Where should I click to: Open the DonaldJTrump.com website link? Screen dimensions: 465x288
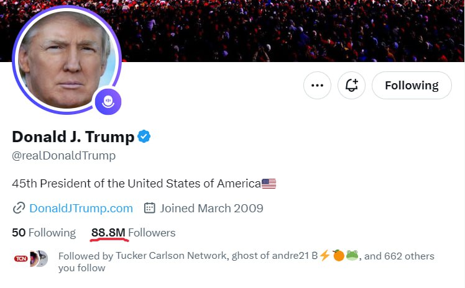(x=81, y=208)
